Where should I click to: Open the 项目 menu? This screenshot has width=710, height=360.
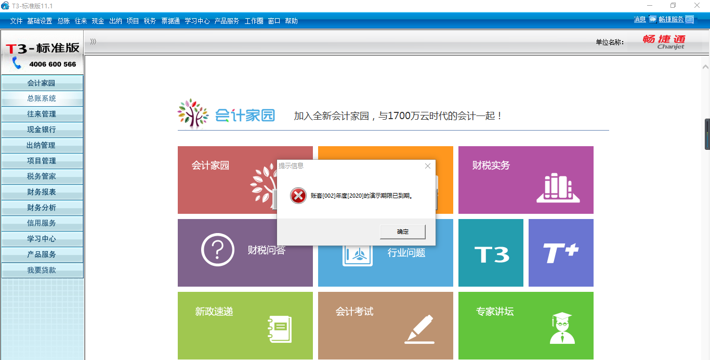[x=133, y=21]
